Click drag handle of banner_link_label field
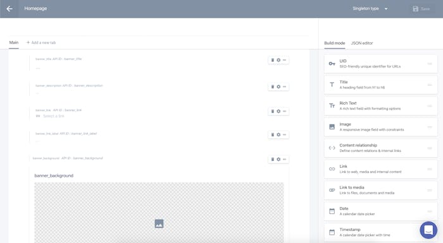This screenshot has width=443, height=243. click(285, 134)
